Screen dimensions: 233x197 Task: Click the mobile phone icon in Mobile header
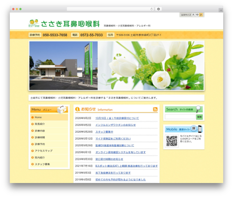point(200,129)
